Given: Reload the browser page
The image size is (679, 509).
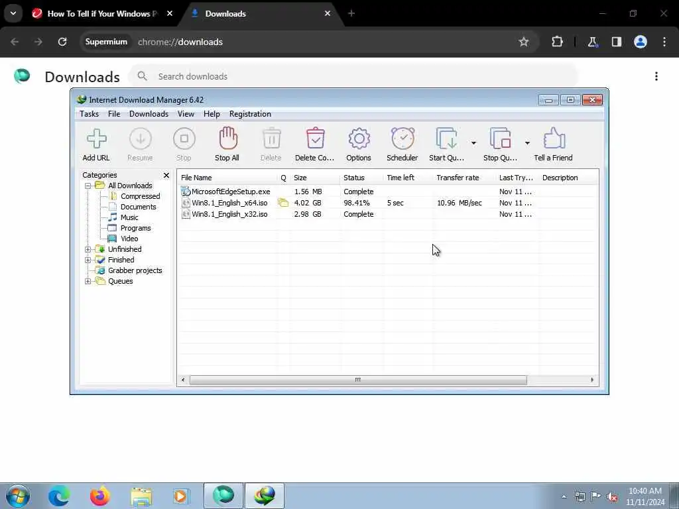Looking at the screenshot, I should pos(62,42).
